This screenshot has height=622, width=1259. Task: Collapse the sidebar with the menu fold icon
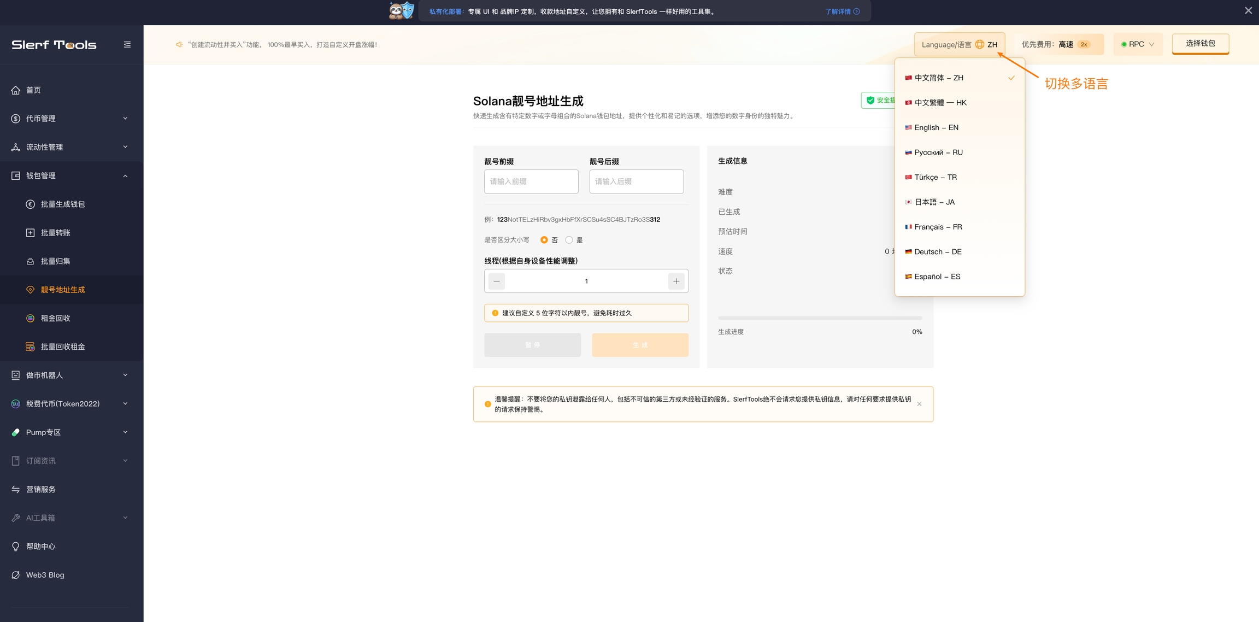[x=127, y=45]
